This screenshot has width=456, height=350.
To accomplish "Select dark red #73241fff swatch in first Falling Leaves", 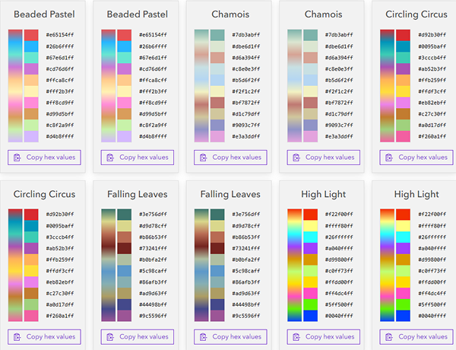I will click(x=125, y=248).
